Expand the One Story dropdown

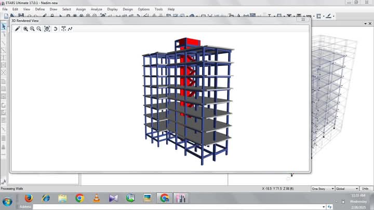(x=322, y=189)
